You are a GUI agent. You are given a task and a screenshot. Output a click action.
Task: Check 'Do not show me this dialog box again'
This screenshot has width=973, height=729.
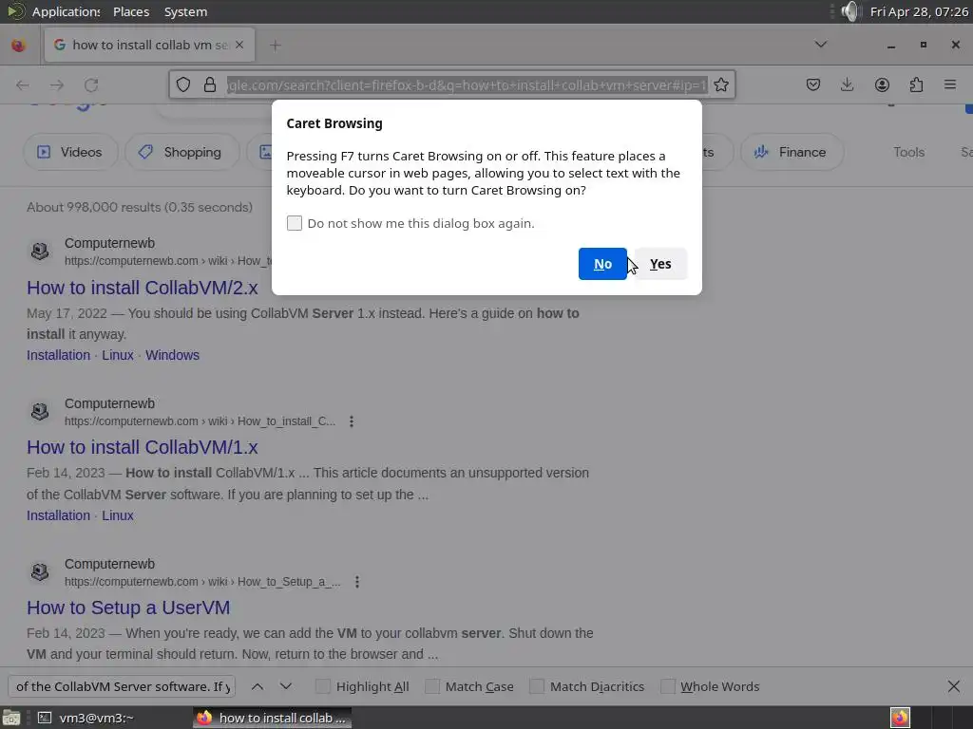click(295, 223)
